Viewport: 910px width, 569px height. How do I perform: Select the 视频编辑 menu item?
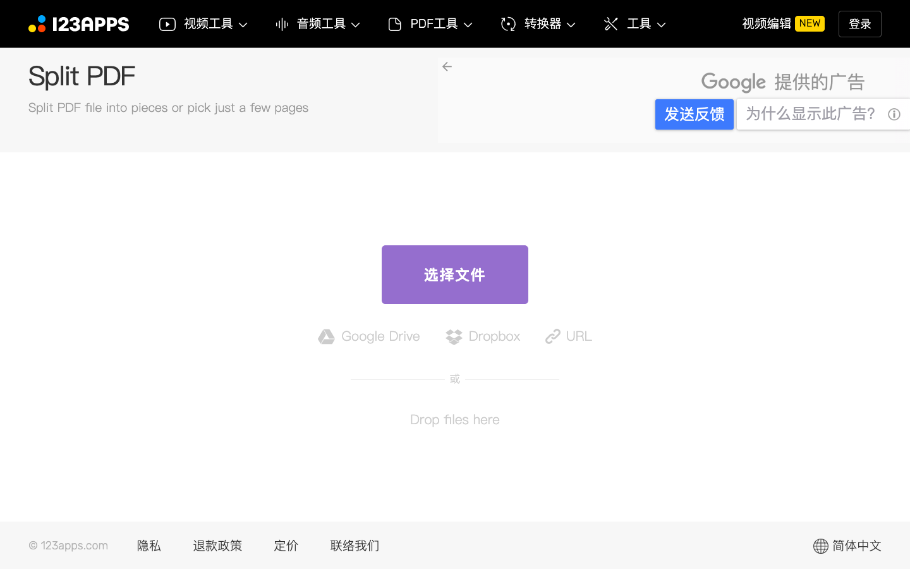pyautogui.click(x=766, y=23)
